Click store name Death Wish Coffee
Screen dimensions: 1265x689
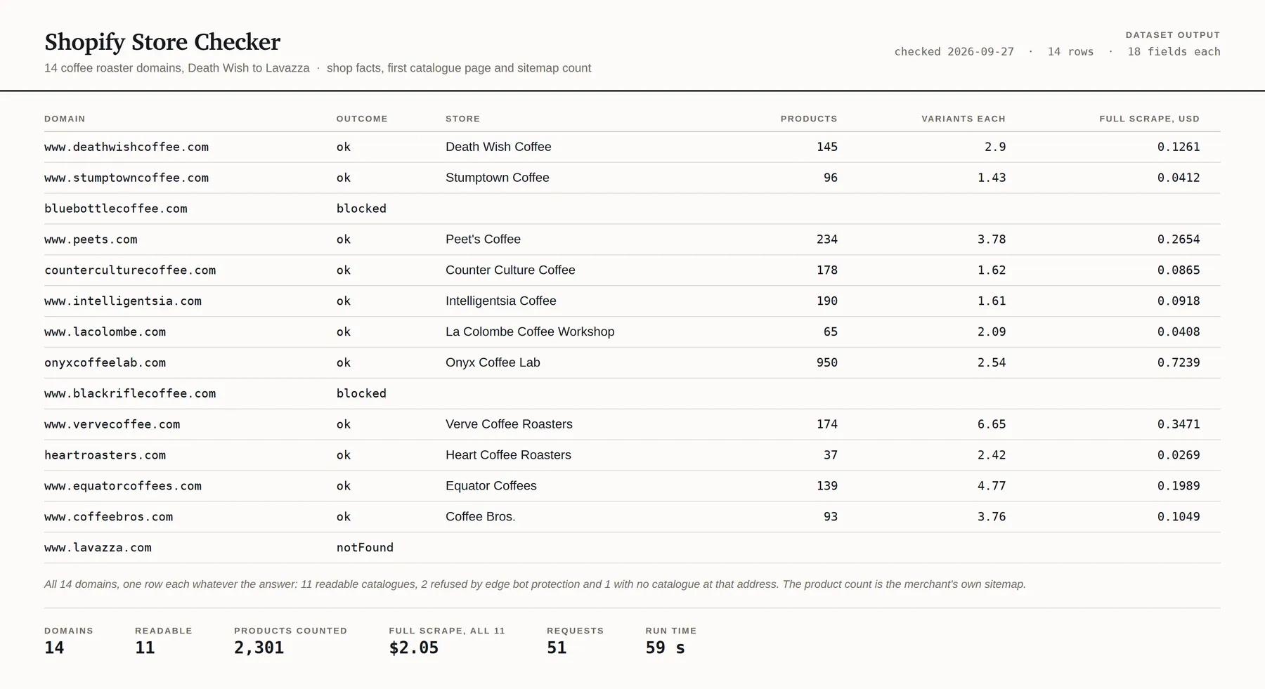coord(498,147)
